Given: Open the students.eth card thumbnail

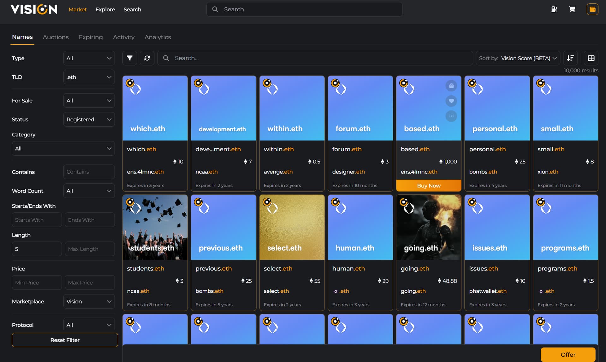Looking at the screenshot, I should [x=155, y=227].
